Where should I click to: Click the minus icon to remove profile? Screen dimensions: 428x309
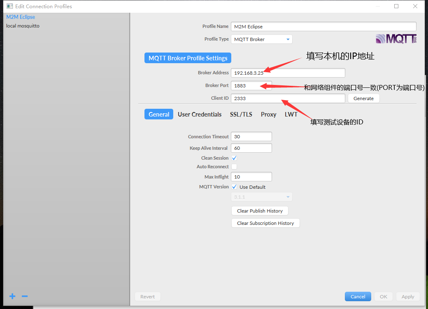(25, 296)
